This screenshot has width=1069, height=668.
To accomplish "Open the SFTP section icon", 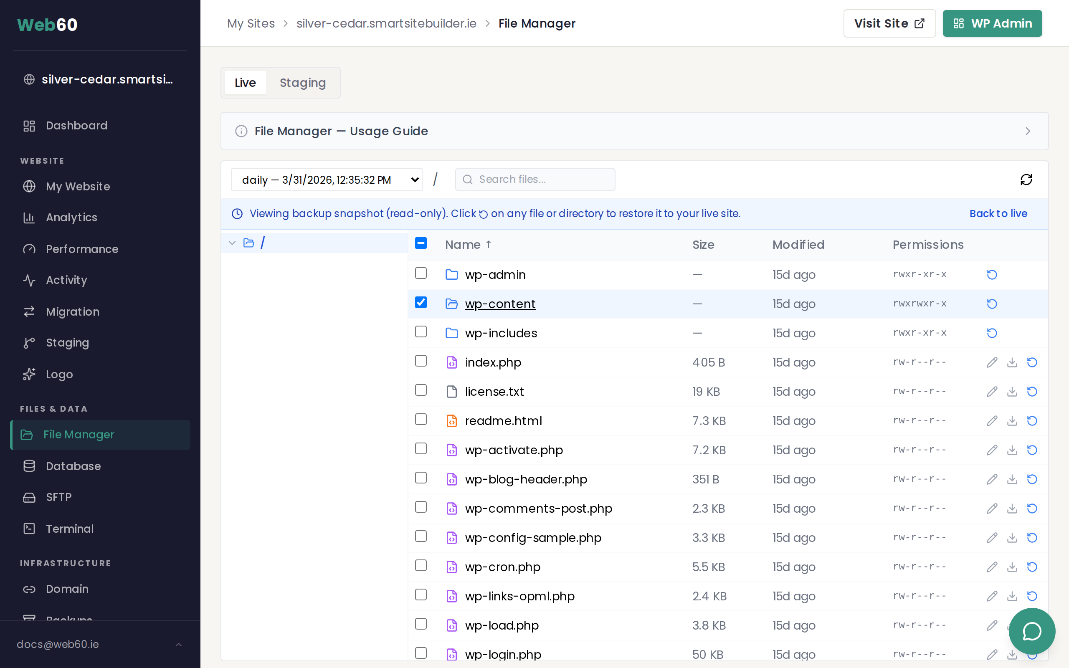I will click(x=29, y=498).
